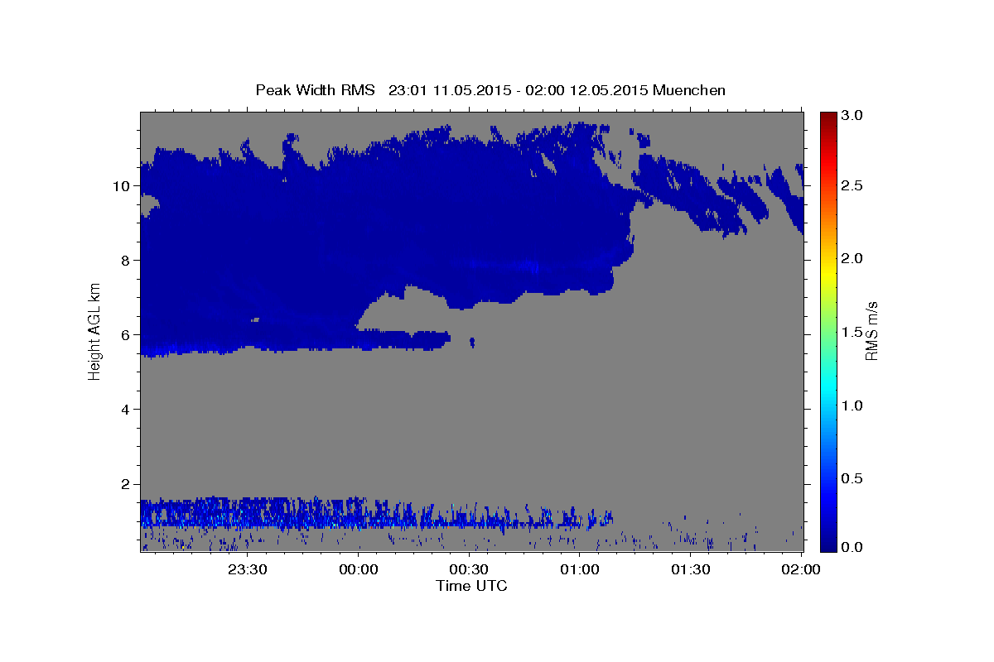The image size is (994, 662).
Task: Click the 'Height AGL km' axis title
Action: click(95, 331)
